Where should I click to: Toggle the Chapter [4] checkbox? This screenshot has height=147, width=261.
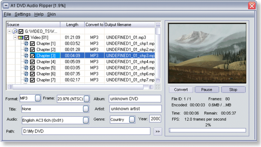[x=33, y=62]
